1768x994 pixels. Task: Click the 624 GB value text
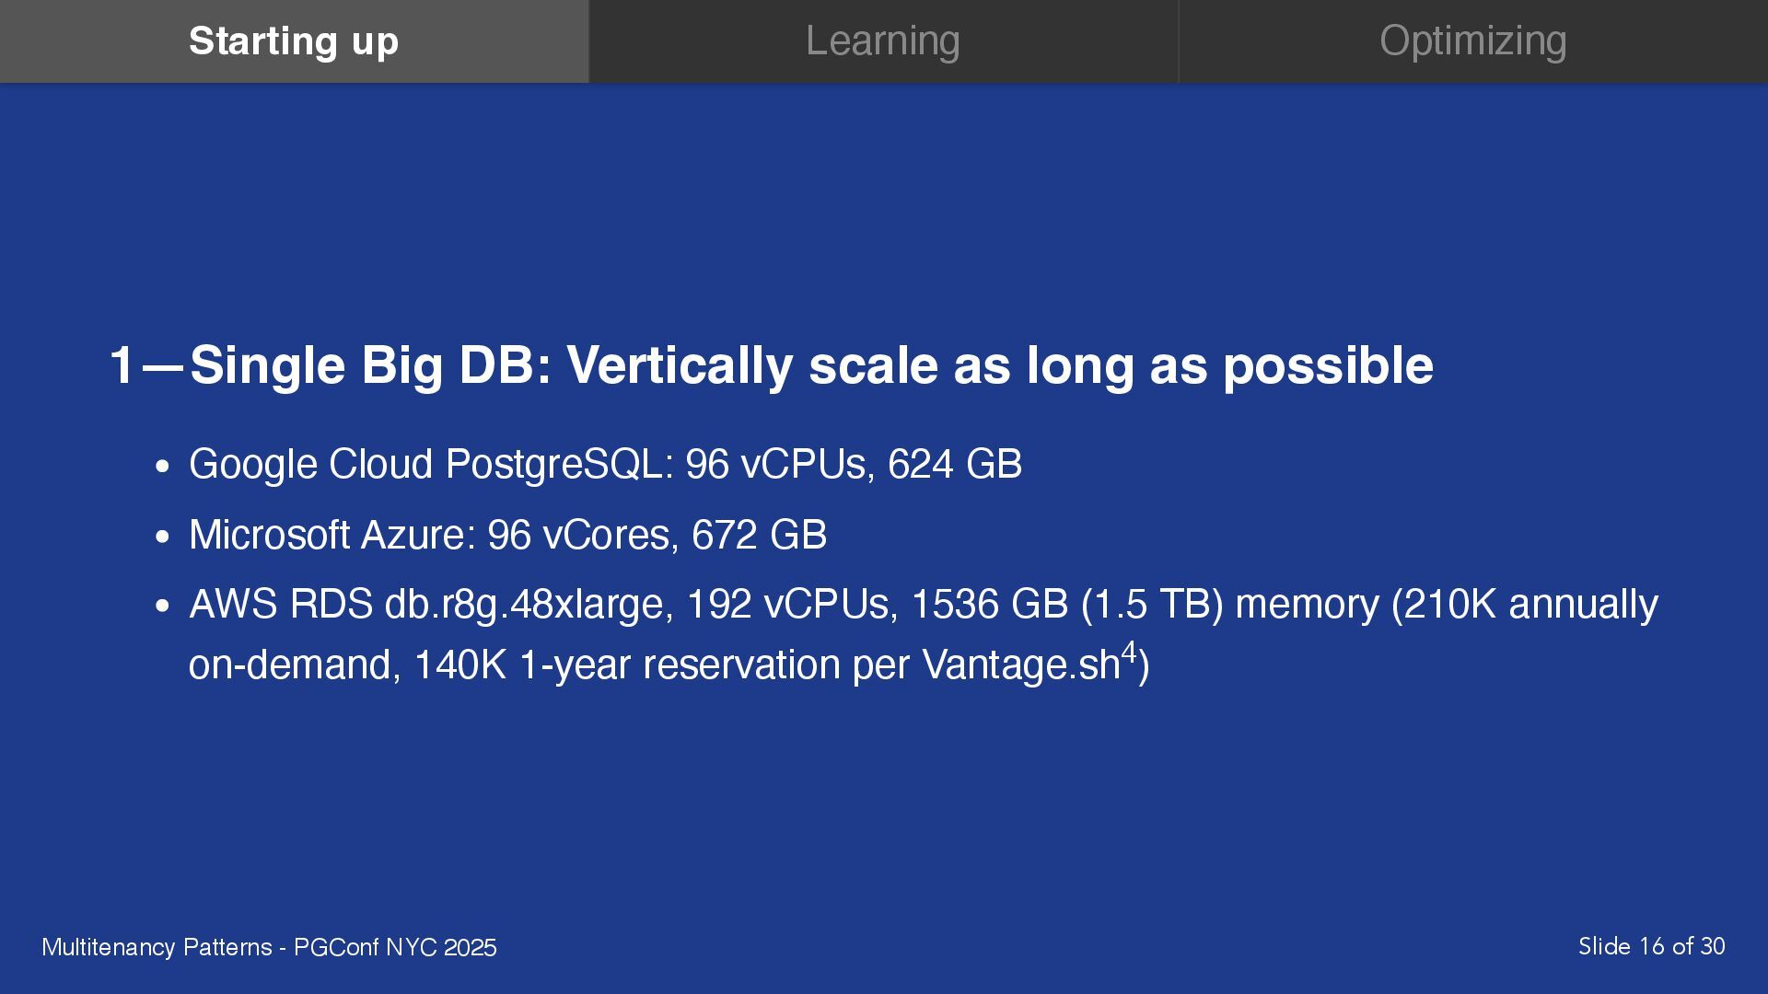[954, 464]
